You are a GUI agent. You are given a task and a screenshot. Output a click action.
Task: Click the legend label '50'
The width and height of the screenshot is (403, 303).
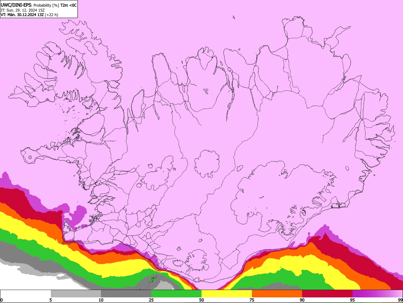[x=201, y=300]
